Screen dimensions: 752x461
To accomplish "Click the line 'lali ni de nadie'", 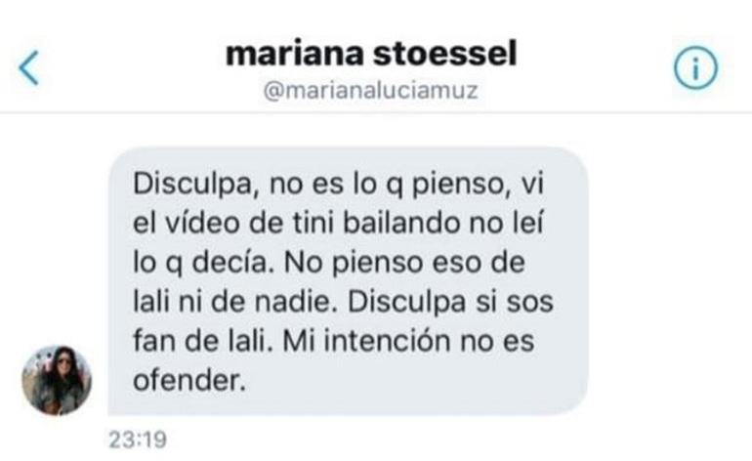I will click(x=344, y=302).
